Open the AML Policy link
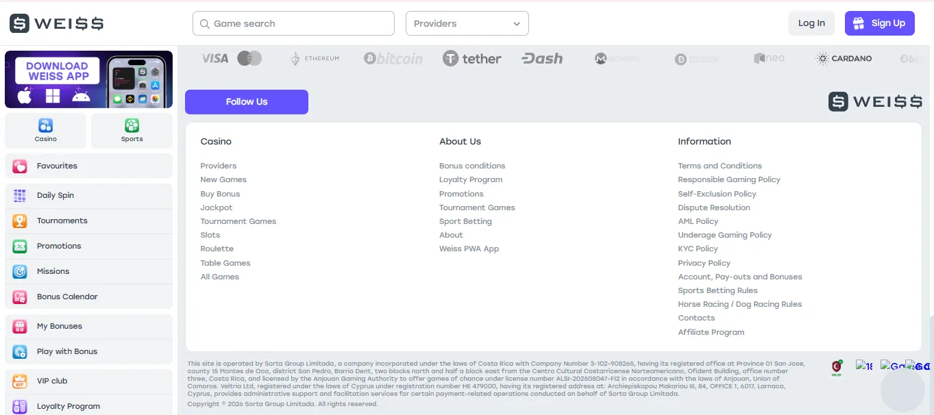Screen dimensions: 934x415 698,221
